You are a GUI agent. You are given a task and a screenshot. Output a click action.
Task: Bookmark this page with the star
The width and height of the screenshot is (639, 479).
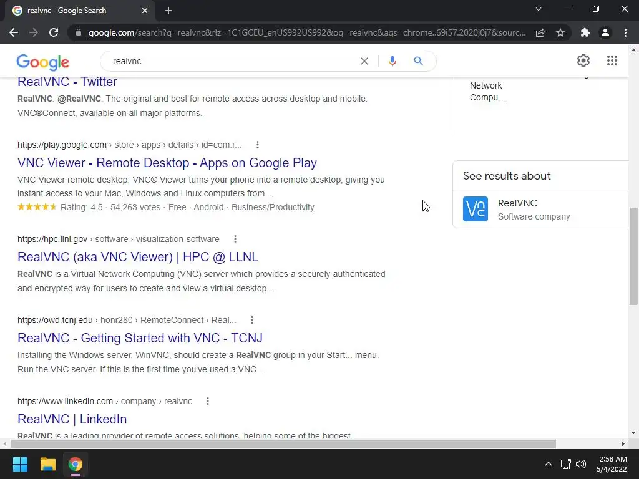[560, 32]
